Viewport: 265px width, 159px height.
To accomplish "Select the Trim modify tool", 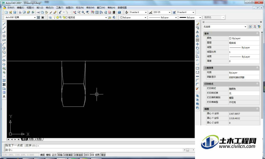I will point(197,60).
